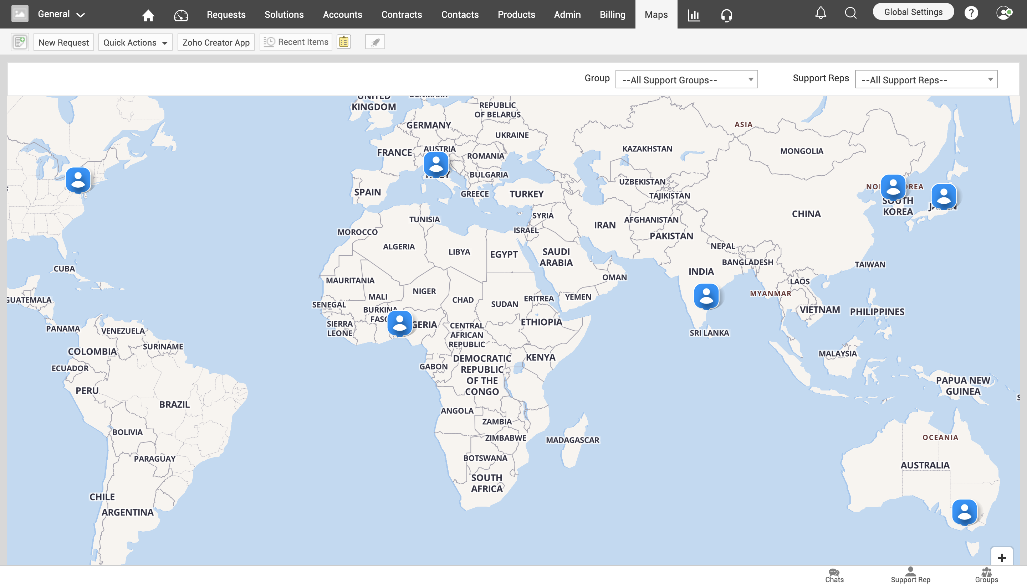Expand the All Support Groups dropdown
Image resolution: width=1027 pixels, height=585 pixels.
click(x=686, y=79)
